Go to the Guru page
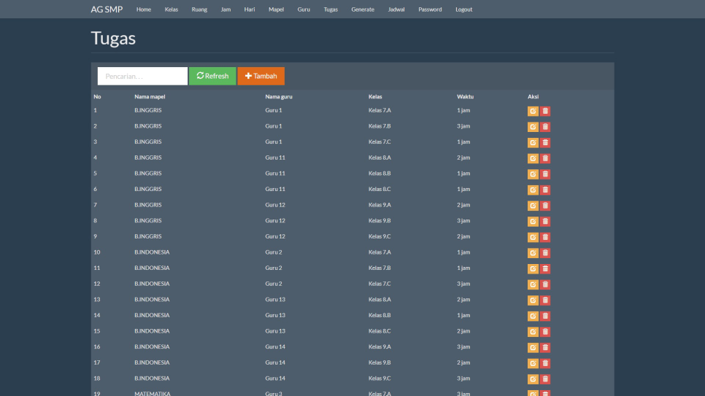Screen dimensions: 705x396 click(x=304, y=9)
